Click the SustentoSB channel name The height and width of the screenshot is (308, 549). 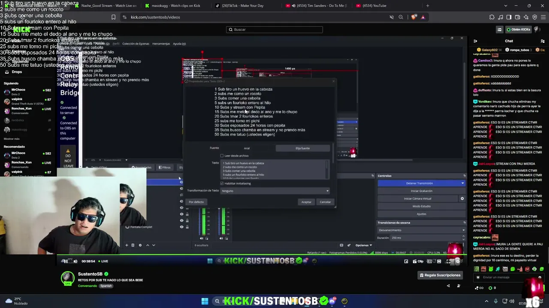click(90, 274)
